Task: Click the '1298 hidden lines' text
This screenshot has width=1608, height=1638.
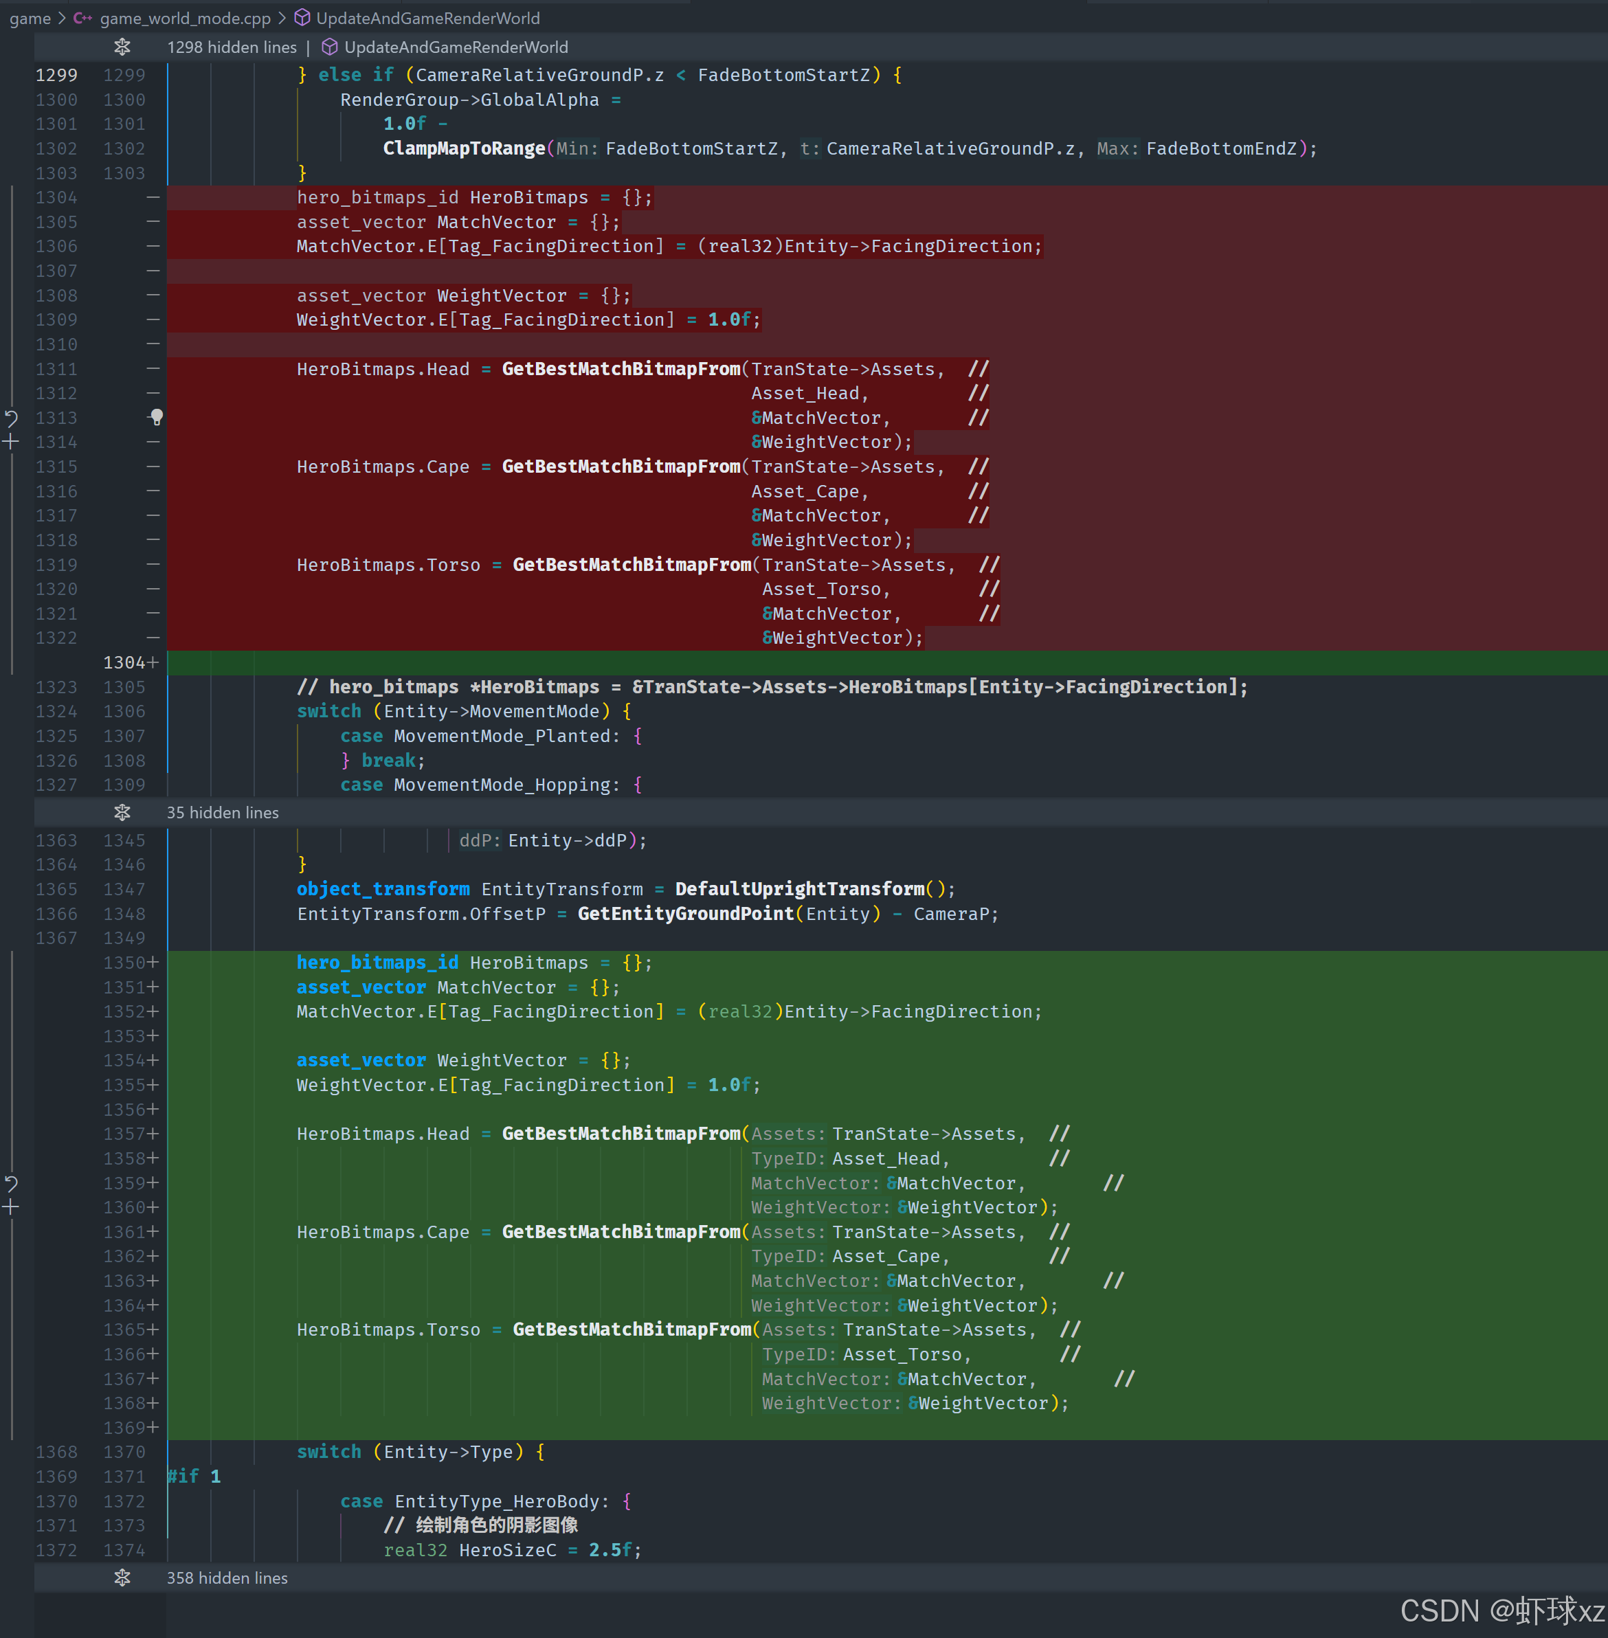Action: coord(232,47)
